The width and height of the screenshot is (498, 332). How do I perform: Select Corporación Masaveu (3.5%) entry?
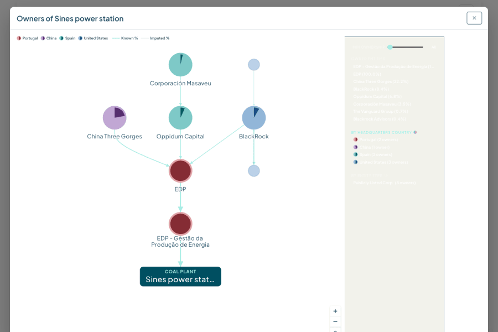pyautogui.click(x=382, y=104)
